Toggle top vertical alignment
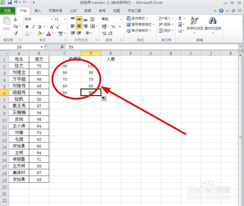244x206 pixels. click(73, 19)
